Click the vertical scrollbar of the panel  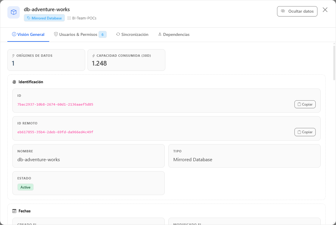tap(334, 63)
